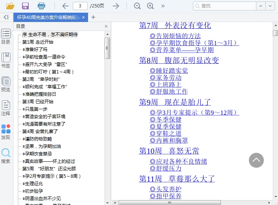Open link 舒服地工作

(169, 92)
